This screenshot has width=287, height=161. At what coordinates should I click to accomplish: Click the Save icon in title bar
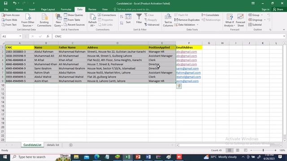click(x=6, y=3)
